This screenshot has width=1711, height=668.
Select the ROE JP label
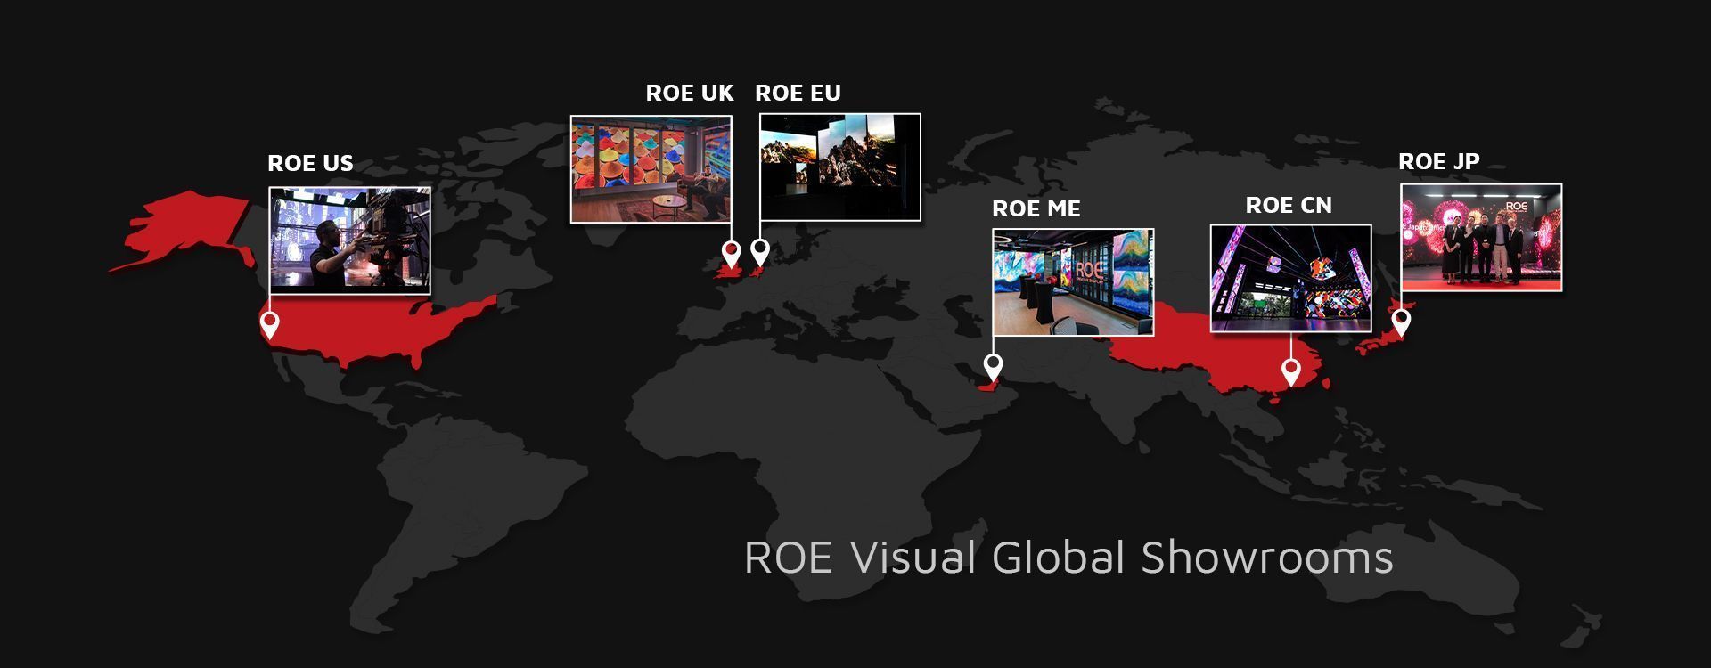(x=1439, y=161)
